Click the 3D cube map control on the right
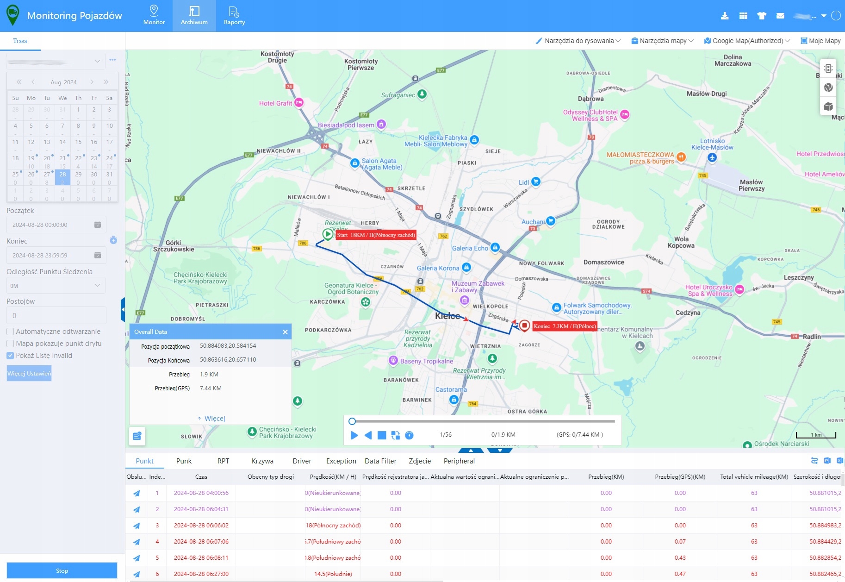 pos(828,107)
